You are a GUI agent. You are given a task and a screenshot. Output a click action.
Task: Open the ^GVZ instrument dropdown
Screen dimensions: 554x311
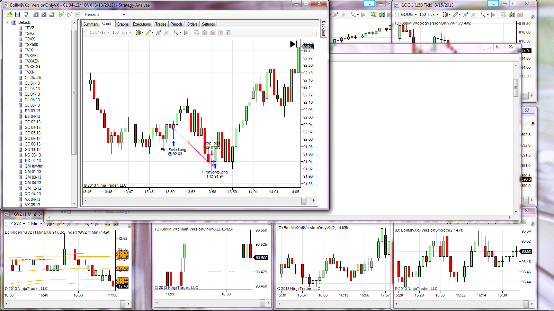[x=18, y=224]
